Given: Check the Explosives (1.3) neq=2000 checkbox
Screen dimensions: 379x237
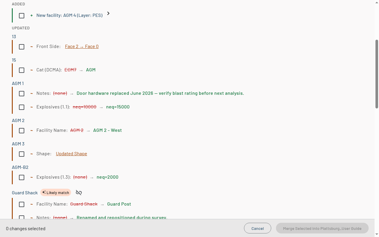Looking at the screenshot, I should (22, 177).
